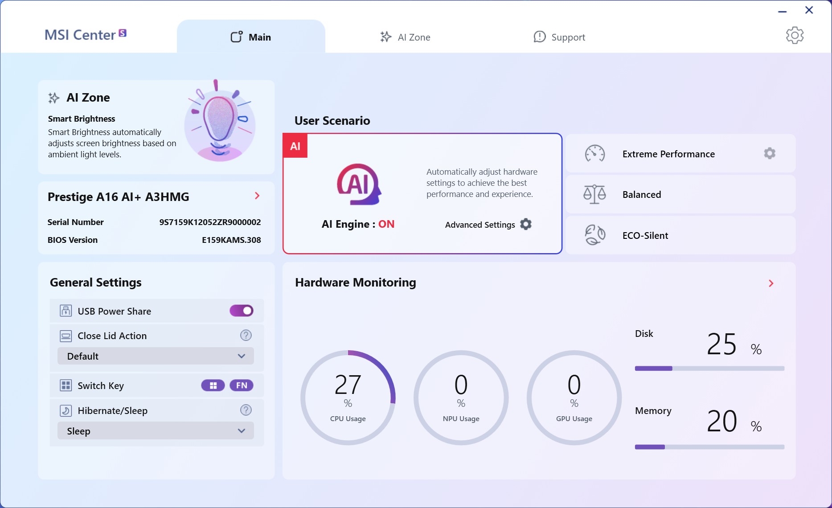
Task: Click the BIOS version E159KAMS.308
Action: tap(231, 240)
